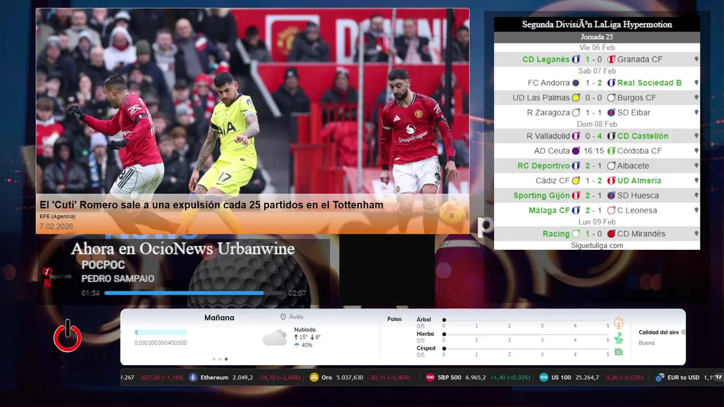The width and height of the screenshot is (724, 407).
Task: Click the Hierba weed pollen icon
Action: (619, 338)
